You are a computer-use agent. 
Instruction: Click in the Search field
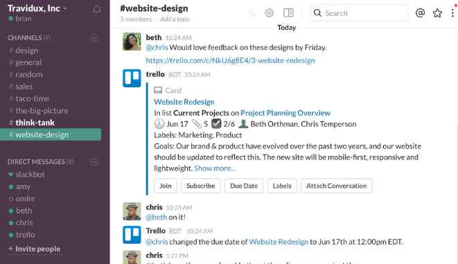[x=359, y=13]
